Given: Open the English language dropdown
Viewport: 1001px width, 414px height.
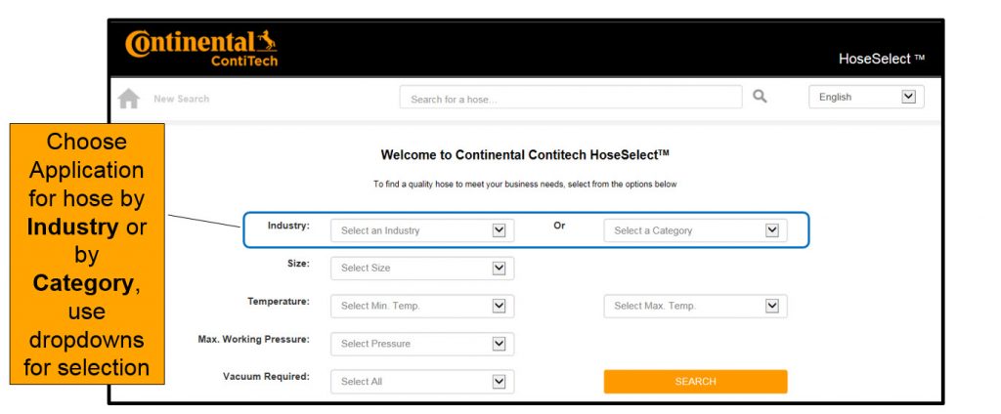Looking at the screenshot, I should (x=865, y=97).
